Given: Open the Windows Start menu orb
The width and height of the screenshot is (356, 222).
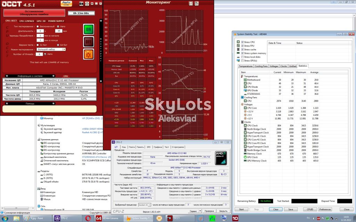Looking at the screenshot, I should pos(5,219).
